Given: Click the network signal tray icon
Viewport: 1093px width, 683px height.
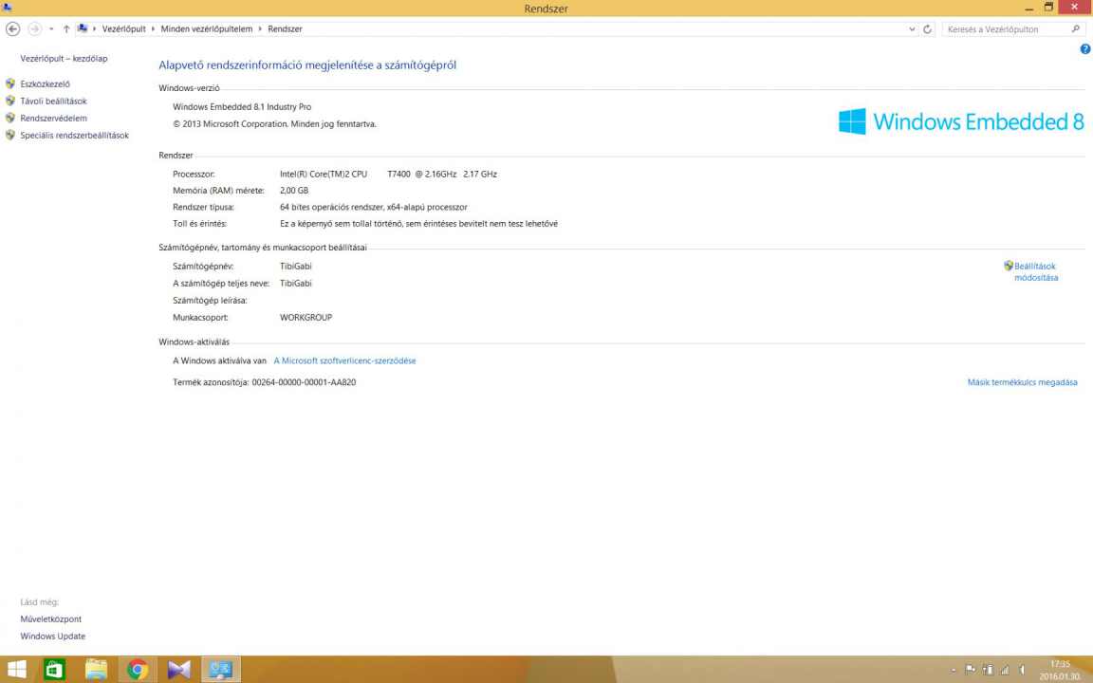Looking at the screenshot, I should point(1005,670).
